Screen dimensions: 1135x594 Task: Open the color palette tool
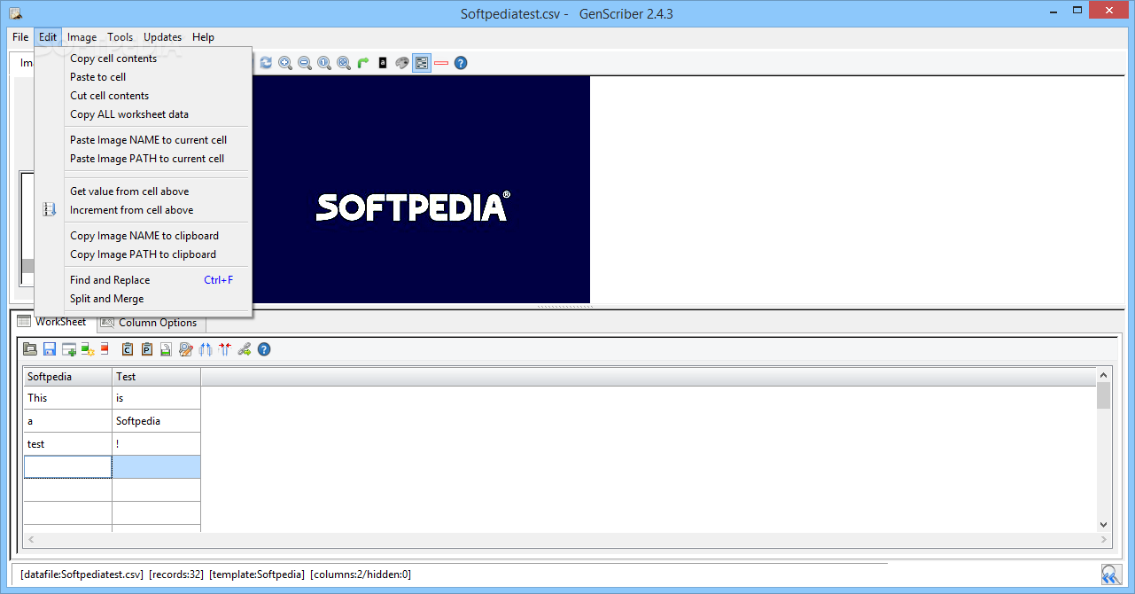402,63
